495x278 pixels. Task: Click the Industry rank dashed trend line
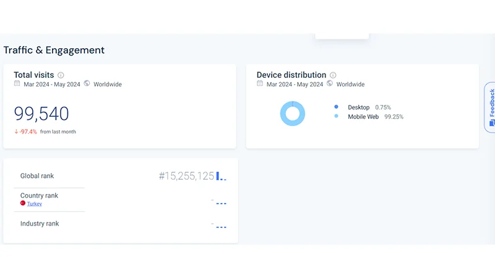click(221, 227)
